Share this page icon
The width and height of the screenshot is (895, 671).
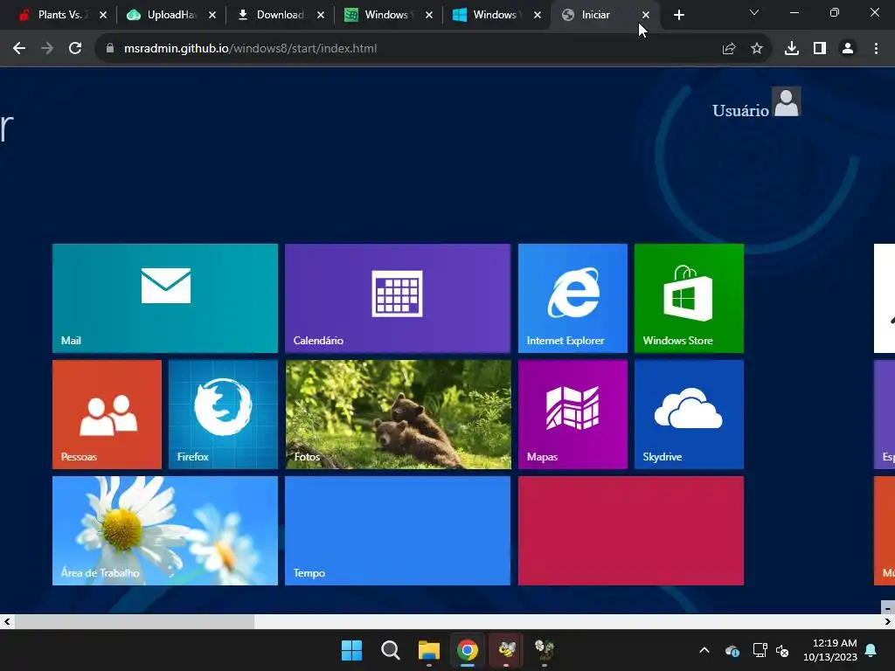click(x=729, y=49)
